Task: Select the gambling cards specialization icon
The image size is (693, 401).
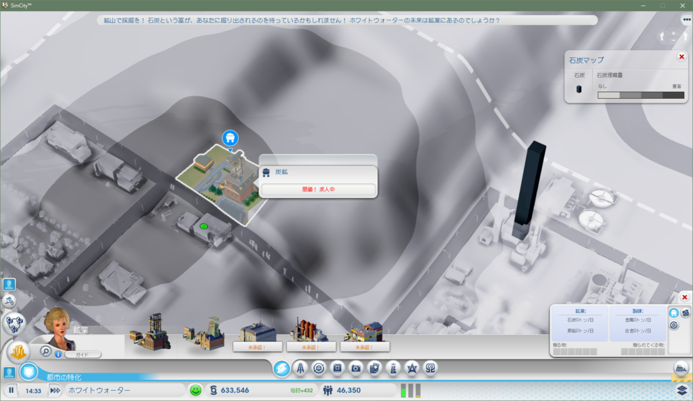Action: 374,368
